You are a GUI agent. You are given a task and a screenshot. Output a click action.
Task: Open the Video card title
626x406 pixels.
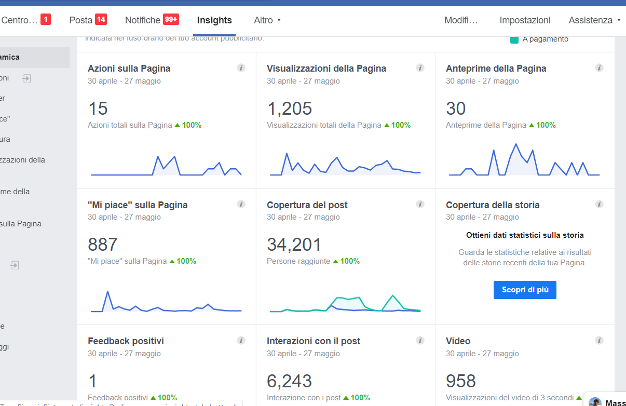(x=458, y=341)
